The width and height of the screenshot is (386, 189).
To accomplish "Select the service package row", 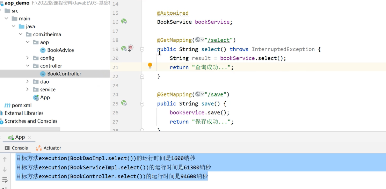I will 55,89.
